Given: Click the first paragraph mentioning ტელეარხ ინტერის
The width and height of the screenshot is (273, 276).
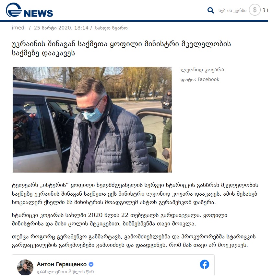Looking at the screenshot, I should click(135, 194).
